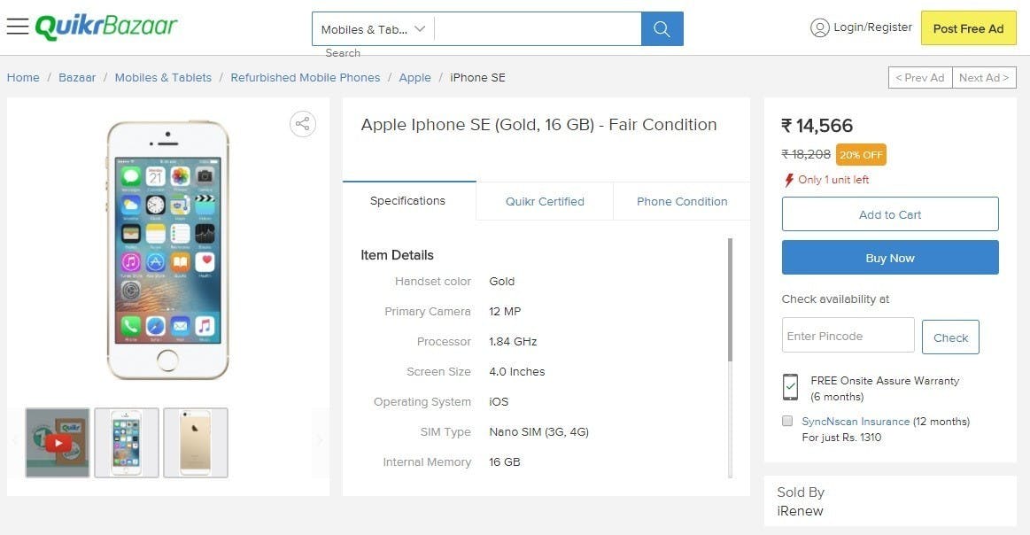Click the magnifier search button
The image size is (1030, 535).
pos(662,29)
